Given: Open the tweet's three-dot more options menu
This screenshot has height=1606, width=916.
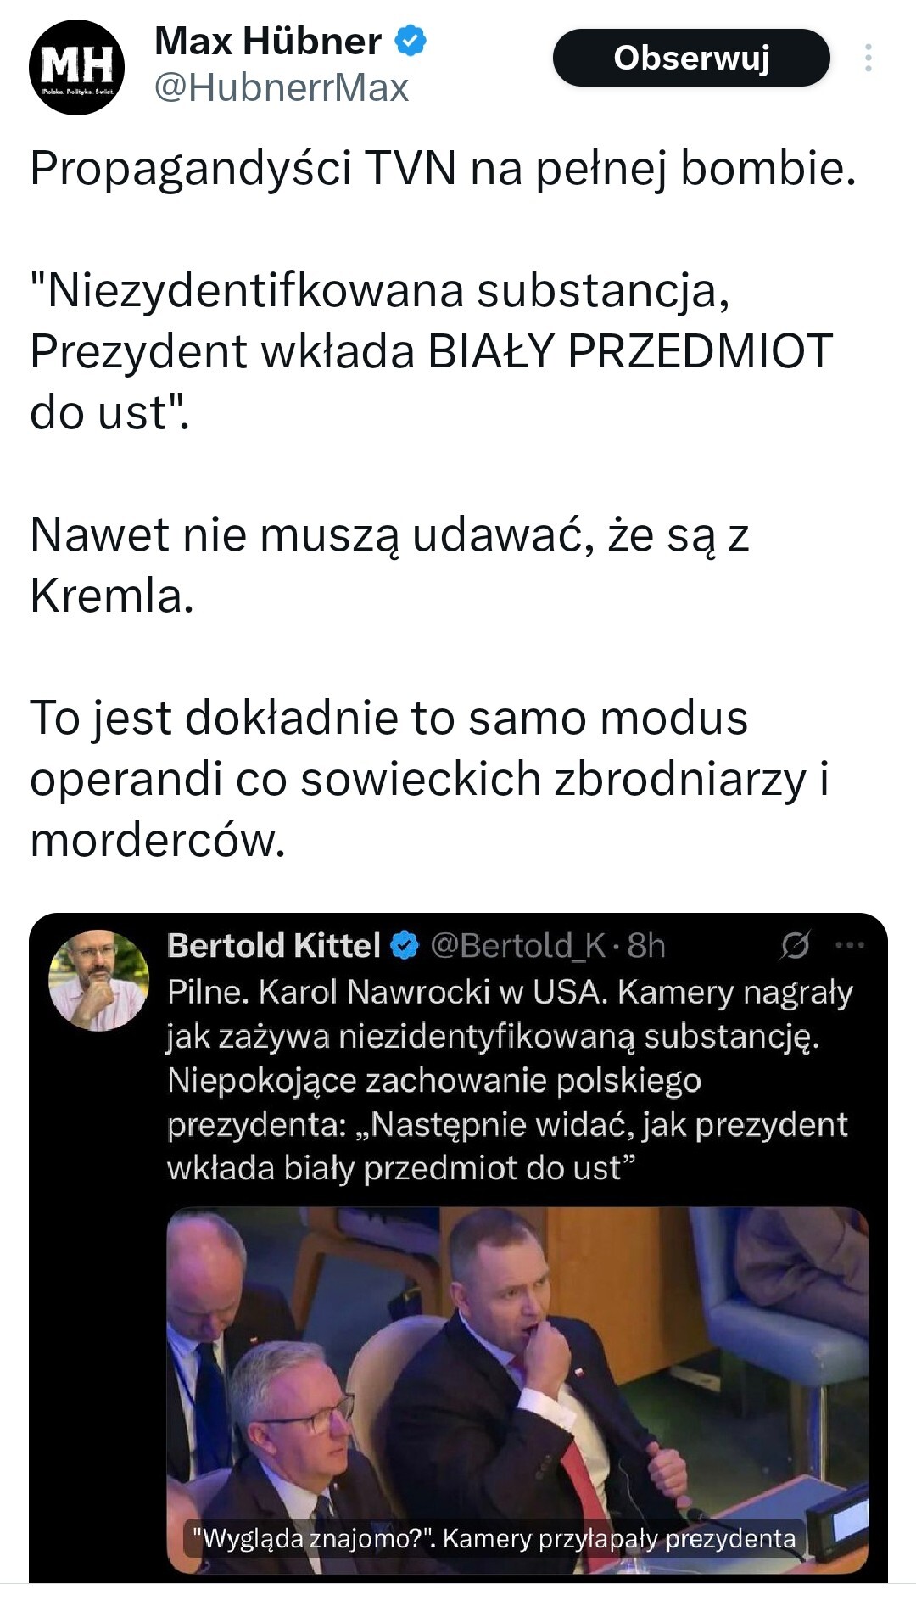Looking at the screenshot, I should [x=868, y=58].
